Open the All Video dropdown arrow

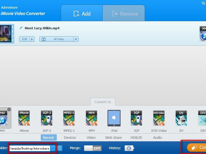(x=76, y=39)
